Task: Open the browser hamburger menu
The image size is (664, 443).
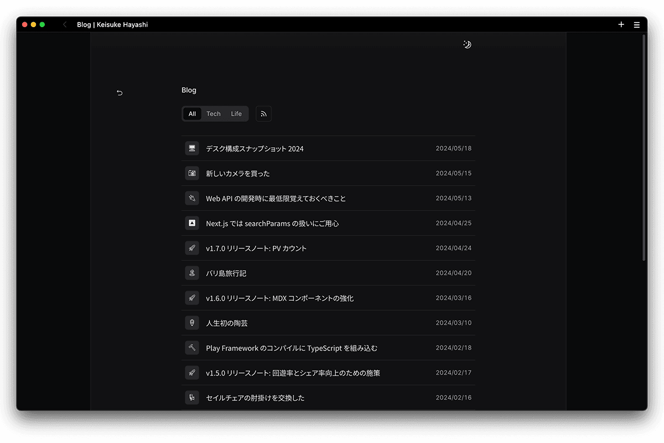Action: coord(636,24)
